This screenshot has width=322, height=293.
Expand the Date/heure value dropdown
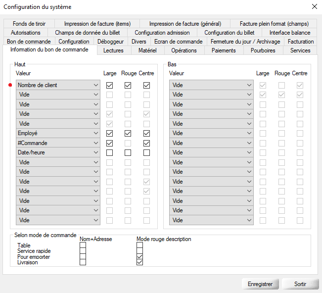point(58,152)
